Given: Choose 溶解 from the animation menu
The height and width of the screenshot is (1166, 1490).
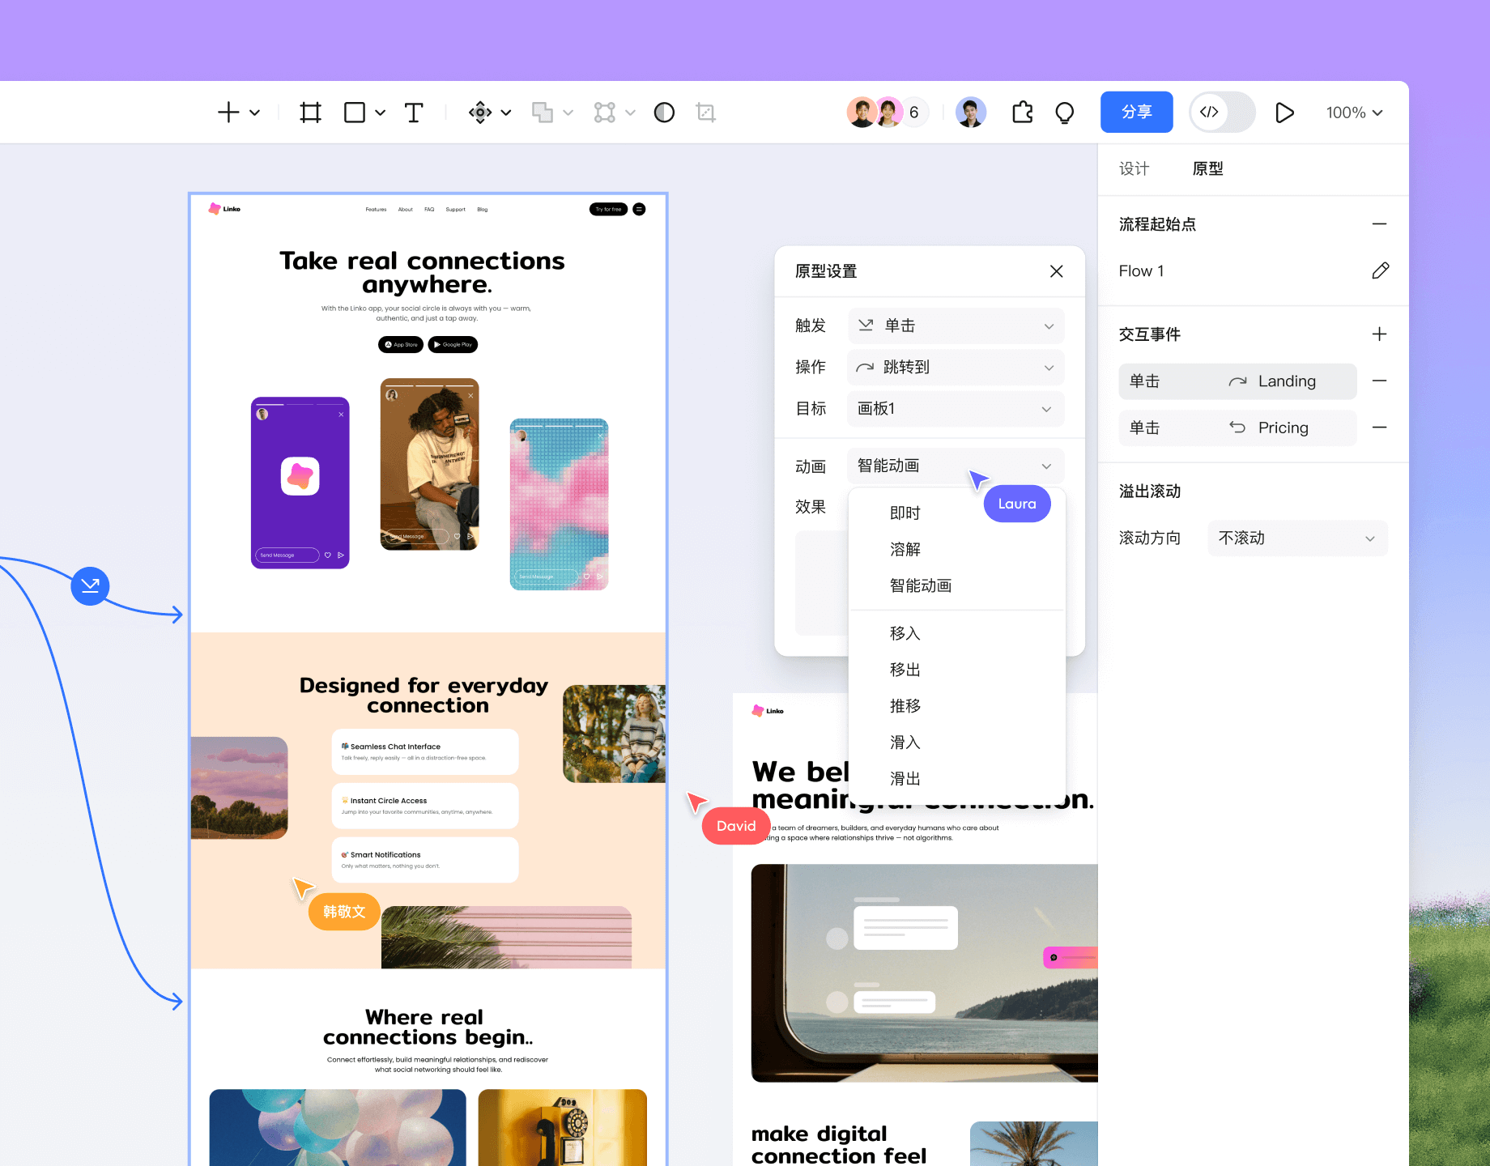Looking at the screenshot, I should click(905, 549).
